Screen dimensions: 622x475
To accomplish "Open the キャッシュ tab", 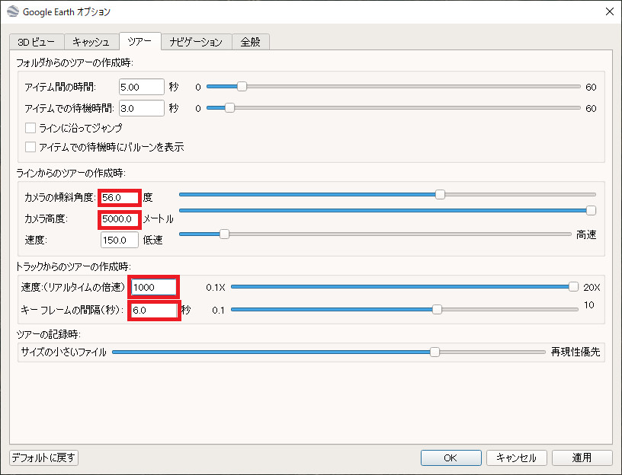I will pos(91,42).
